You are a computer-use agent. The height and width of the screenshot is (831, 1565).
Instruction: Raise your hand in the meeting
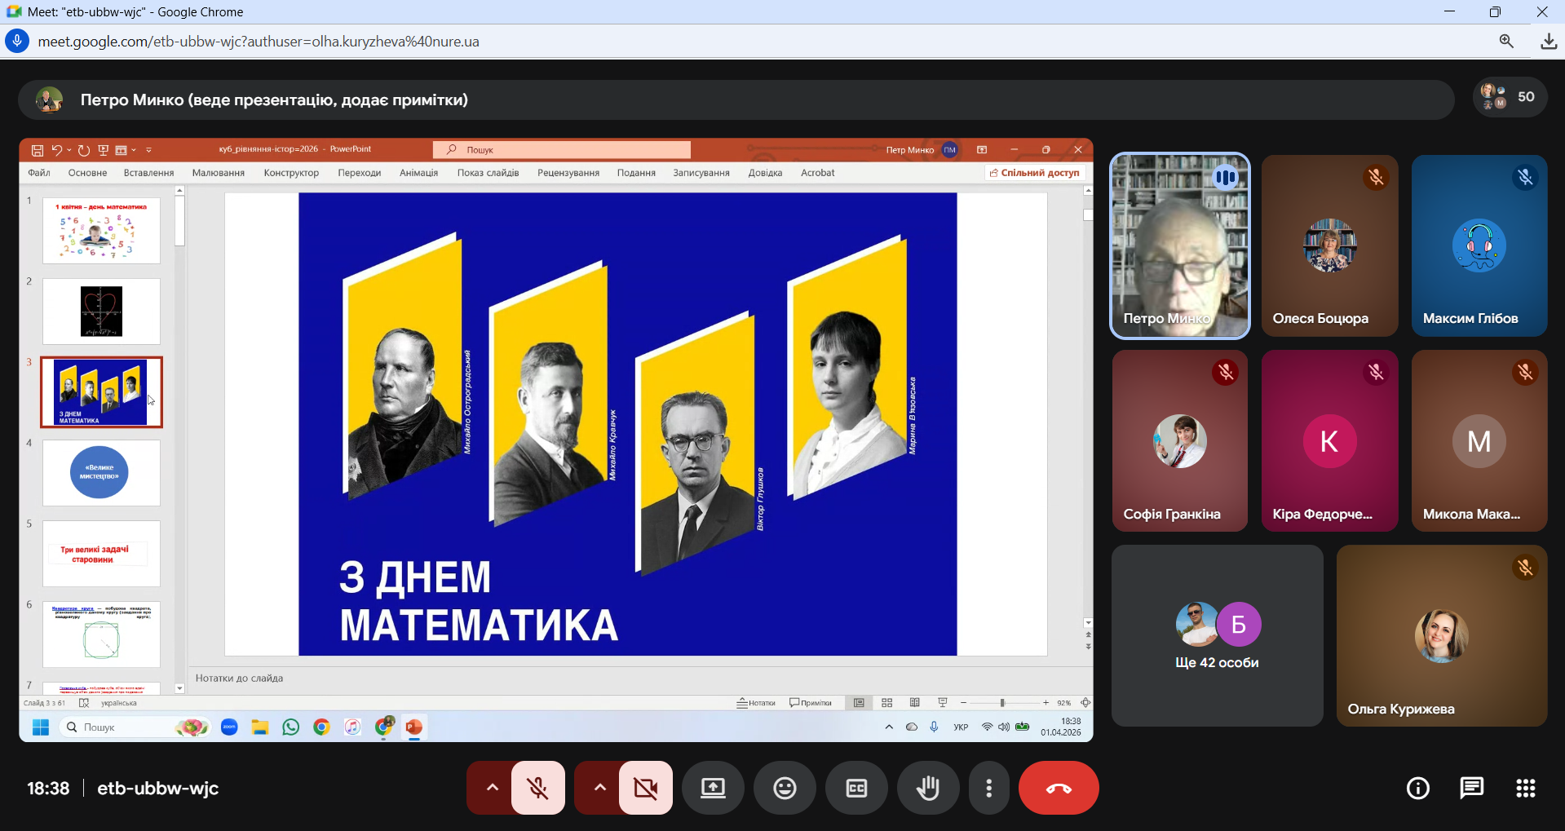pos(928,788)
